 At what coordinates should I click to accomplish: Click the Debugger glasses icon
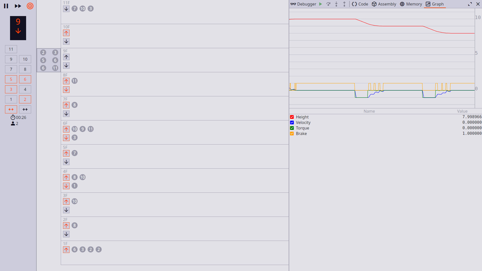pyautogui.click(x=293, y=4)
